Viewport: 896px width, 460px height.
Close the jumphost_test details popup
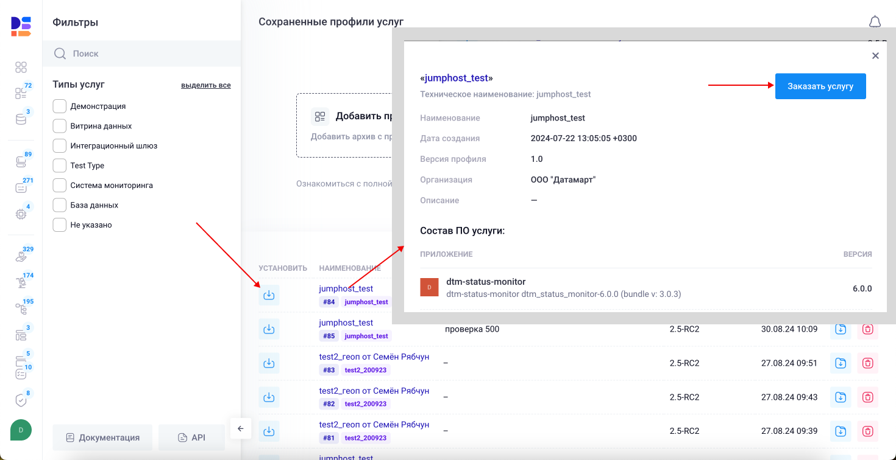tap(875, 56)
